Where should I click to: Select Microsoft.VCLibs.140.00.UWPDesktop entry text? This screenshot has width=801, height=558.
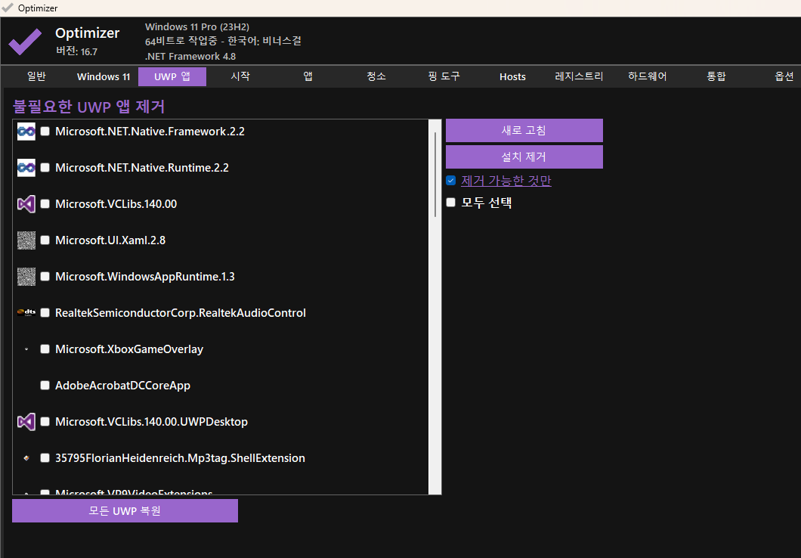[x=151, y=422]
